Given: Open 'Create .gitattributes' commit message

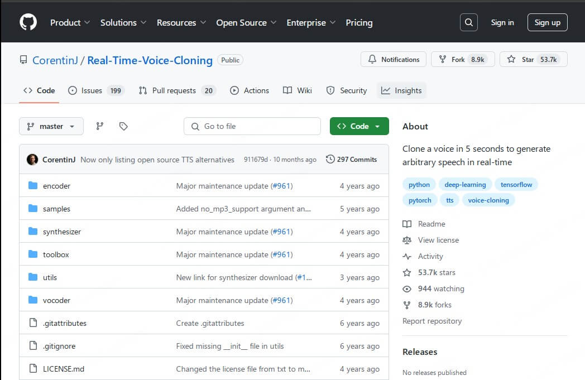Looking at the screenshot, I should click(x=210, y=323).
